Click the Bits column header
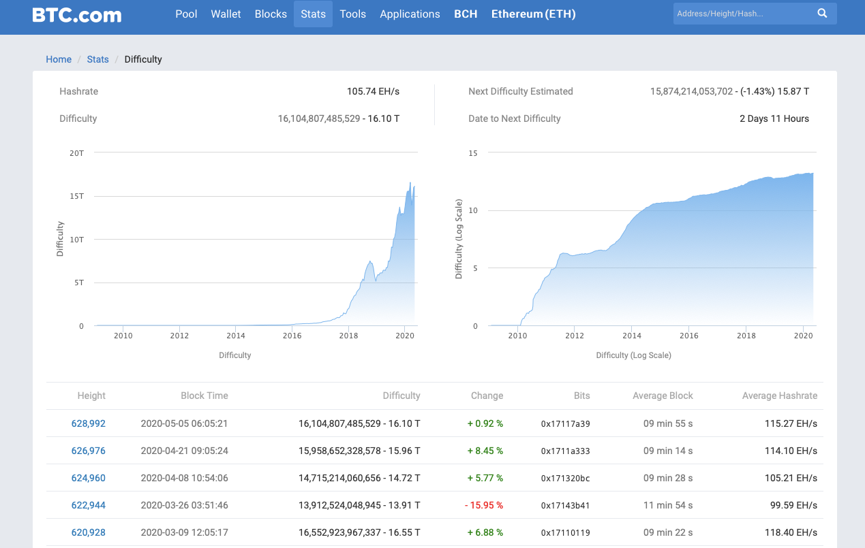 tap(581, 396)
